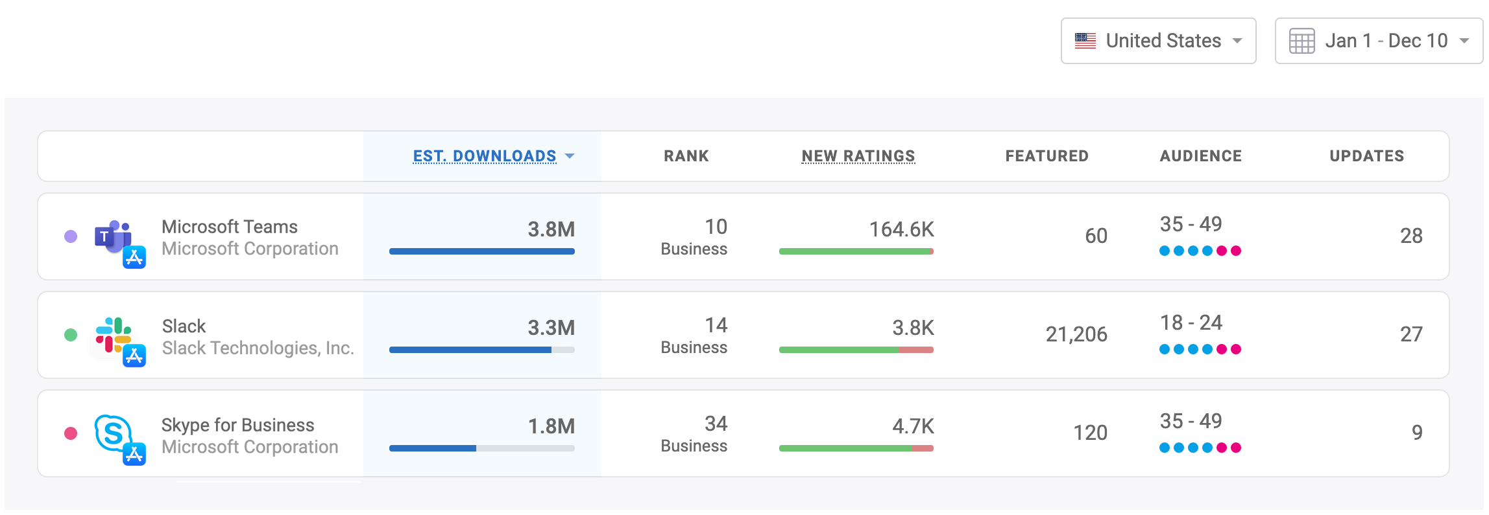Click the green dot beside Slack
Viewport: 1489px width, 515px height.
click(x=71, y=335)
